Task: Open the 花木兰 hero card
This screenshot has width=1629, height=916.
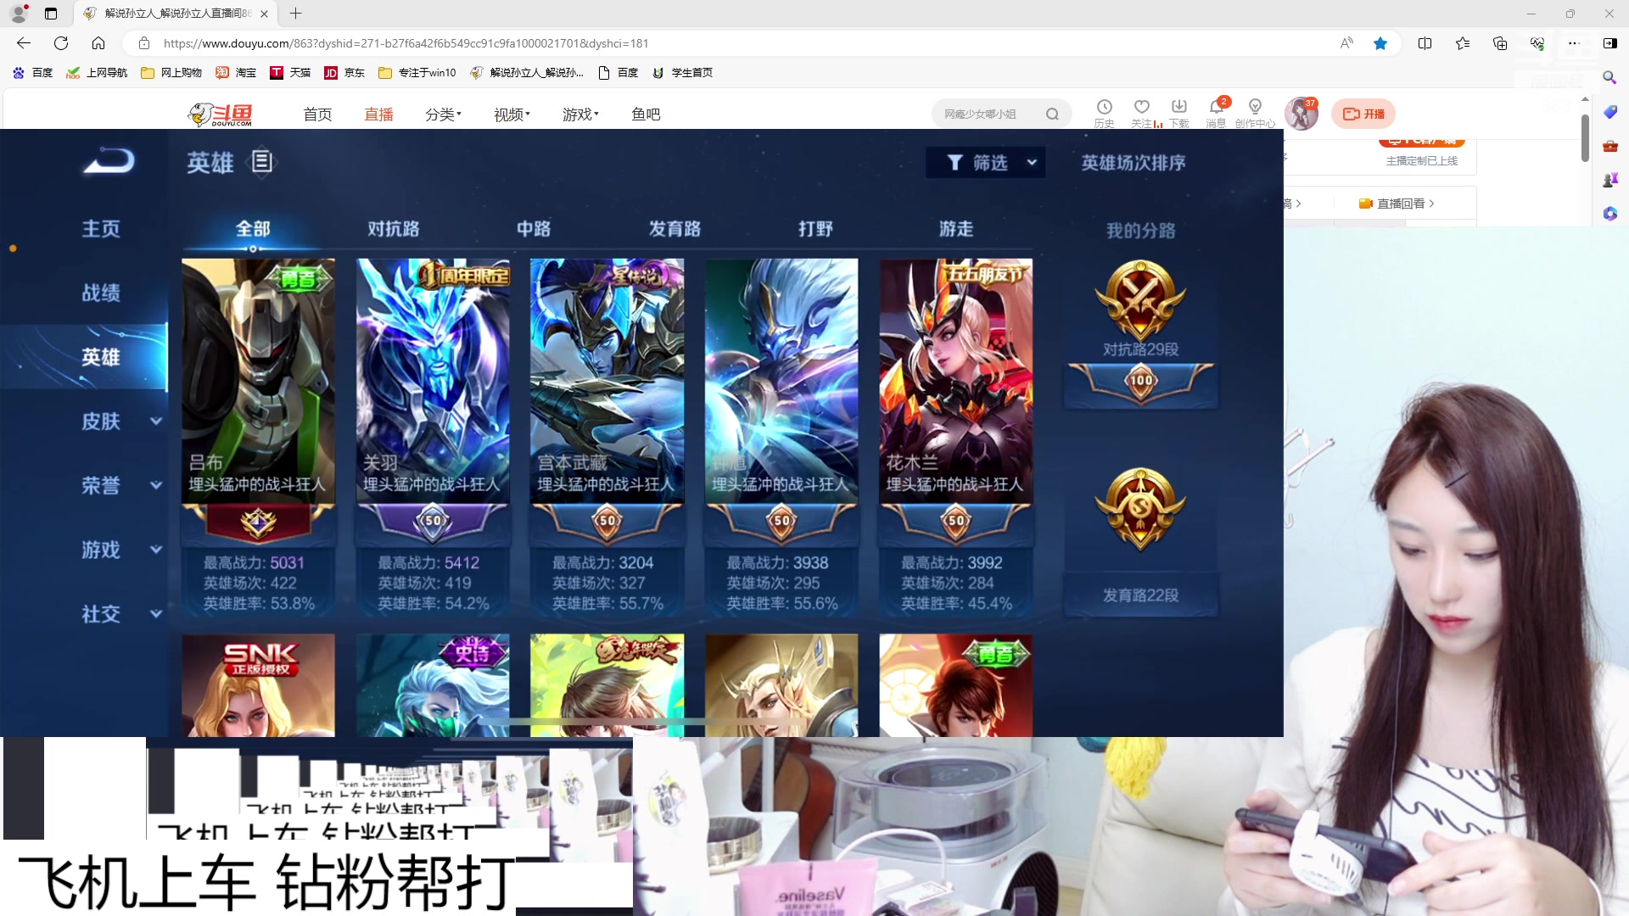Action: [956, 437]
